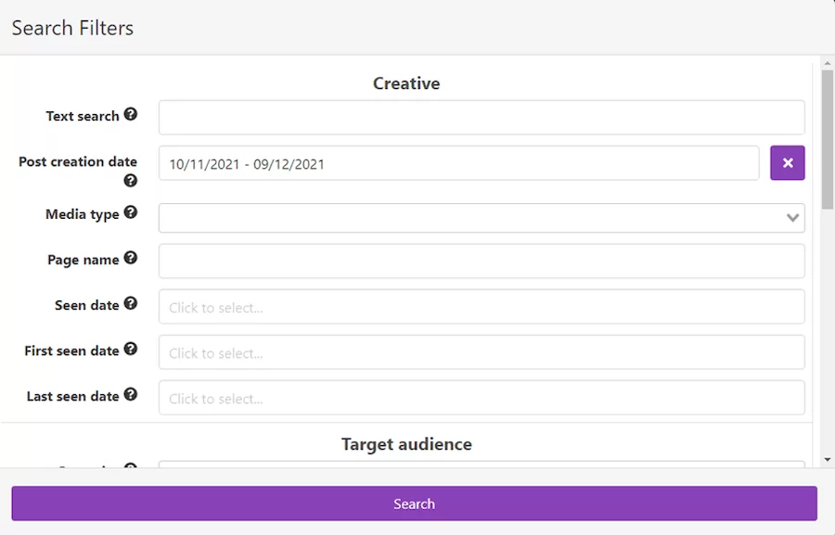Click help icon under Post creation date
Screen dimensions: 835x535
click(131, 181)
